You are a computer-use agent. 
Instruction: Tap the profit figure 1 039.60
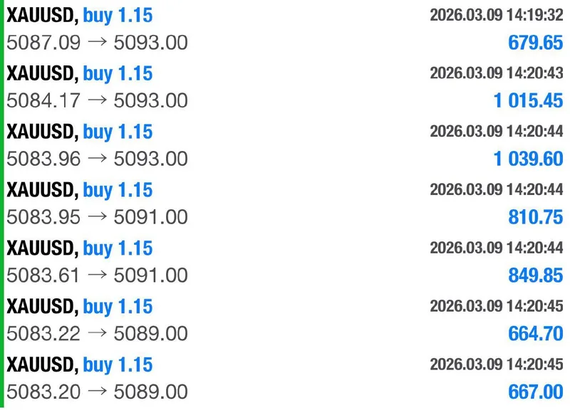tap(529, 159)
